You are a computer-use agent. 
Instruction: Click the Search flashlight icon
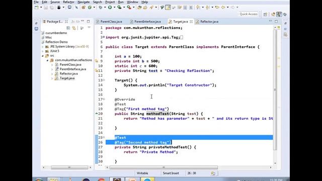tap(151, 8)
